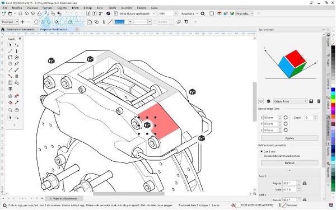Open the Strumenti menu
This screenshot has height=210, width=336.
pos(127,8)
